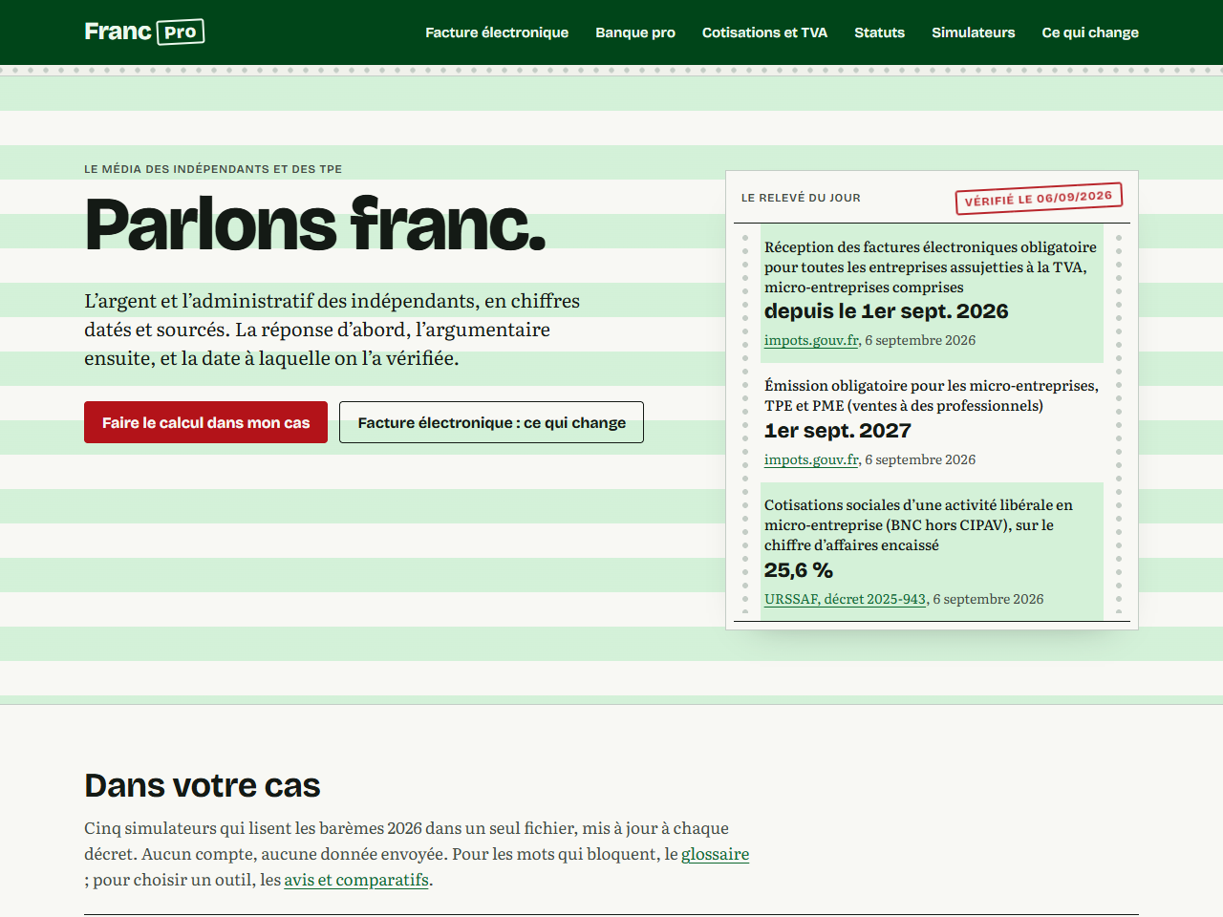Click the Parlons franc. headline

pos(315,224)
